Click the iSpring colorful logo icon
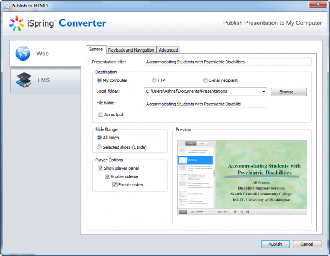This screenshot has height=256, width=330. click(x=16, y=23)
